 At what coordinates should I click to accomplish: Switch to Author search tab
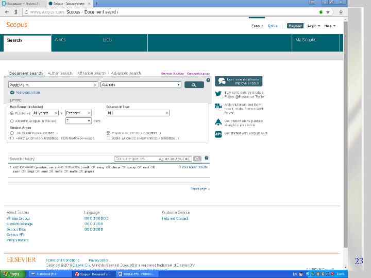[x=60, y=73]
